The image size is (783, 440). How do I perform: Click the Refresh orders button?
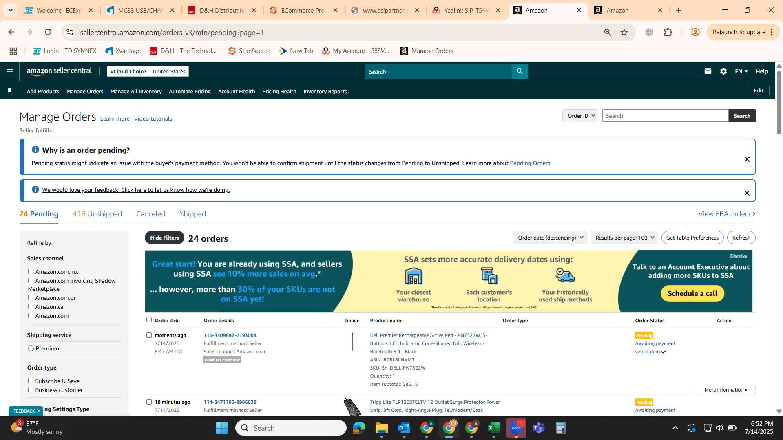(741, 238)
